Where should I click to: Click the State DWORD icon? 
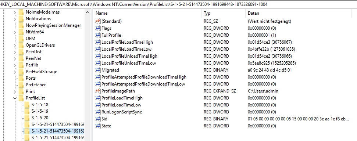coord(98,126)
